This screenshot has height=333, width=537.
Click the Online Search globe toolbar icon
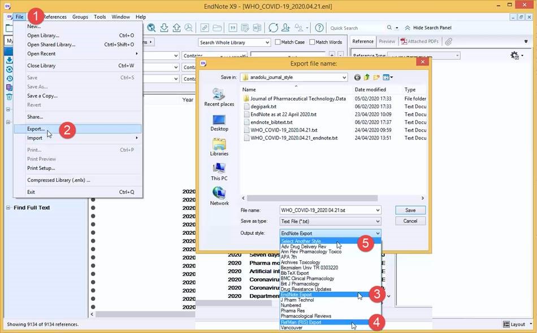151,28
